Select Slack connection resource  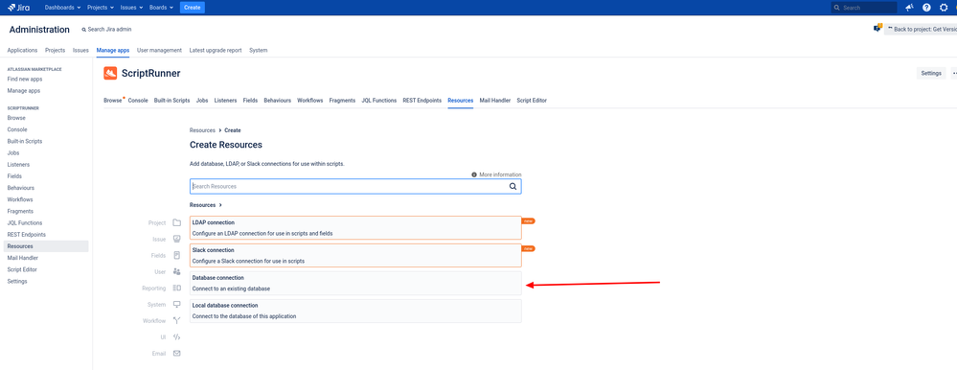coord(355,255)
